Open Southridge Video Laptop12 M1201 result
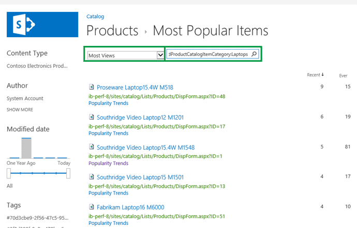The width and height of the screenshot is (357, 228). pos(140,118)
